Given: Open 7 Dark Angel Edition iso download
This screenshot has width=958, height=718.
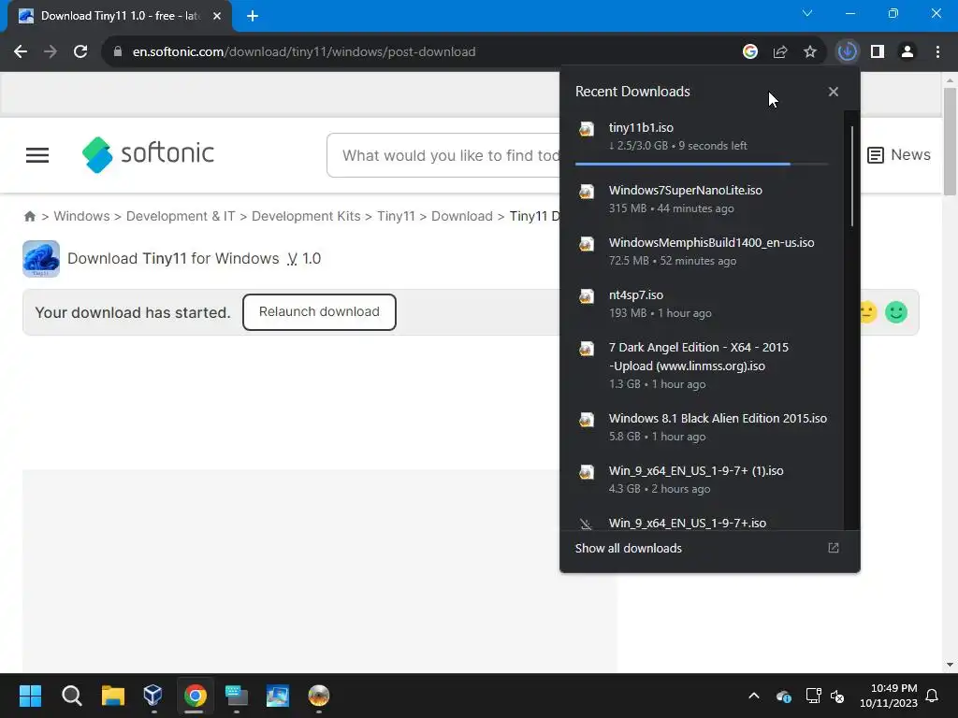Looking at the screenshot, I should click(x=702, y=366).
